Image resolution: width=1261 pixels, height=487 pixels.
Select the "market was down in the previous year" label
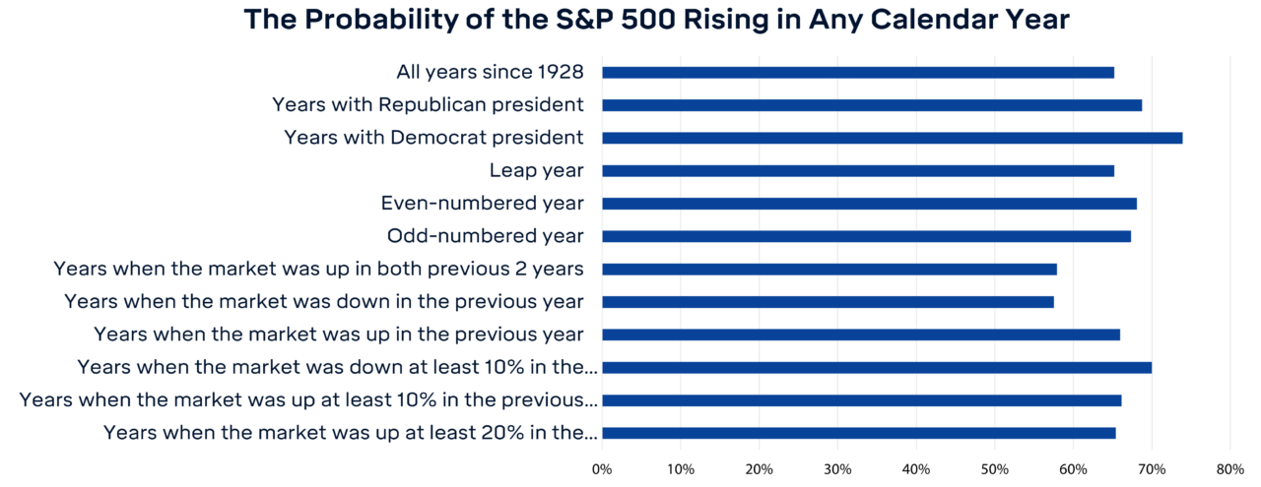point(324,301)
